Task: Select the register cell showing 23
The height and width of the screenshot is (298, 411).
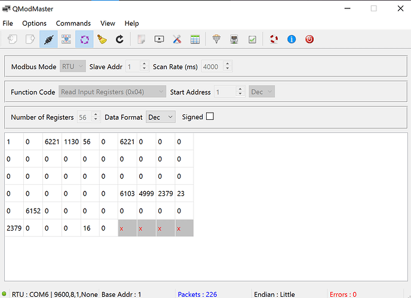Action: click(x=184, y=194)
